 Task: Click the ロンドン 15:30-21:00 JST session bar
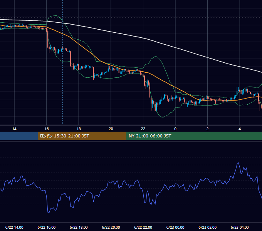(82, 136)
